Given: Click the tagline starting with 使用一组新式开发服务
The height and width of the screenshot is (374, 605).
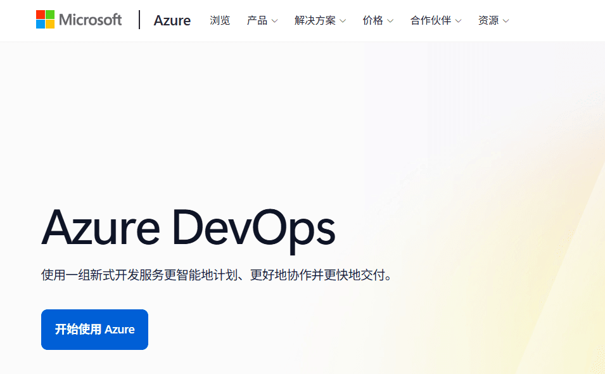Looking at the screenshot, I should pos(217,275).
